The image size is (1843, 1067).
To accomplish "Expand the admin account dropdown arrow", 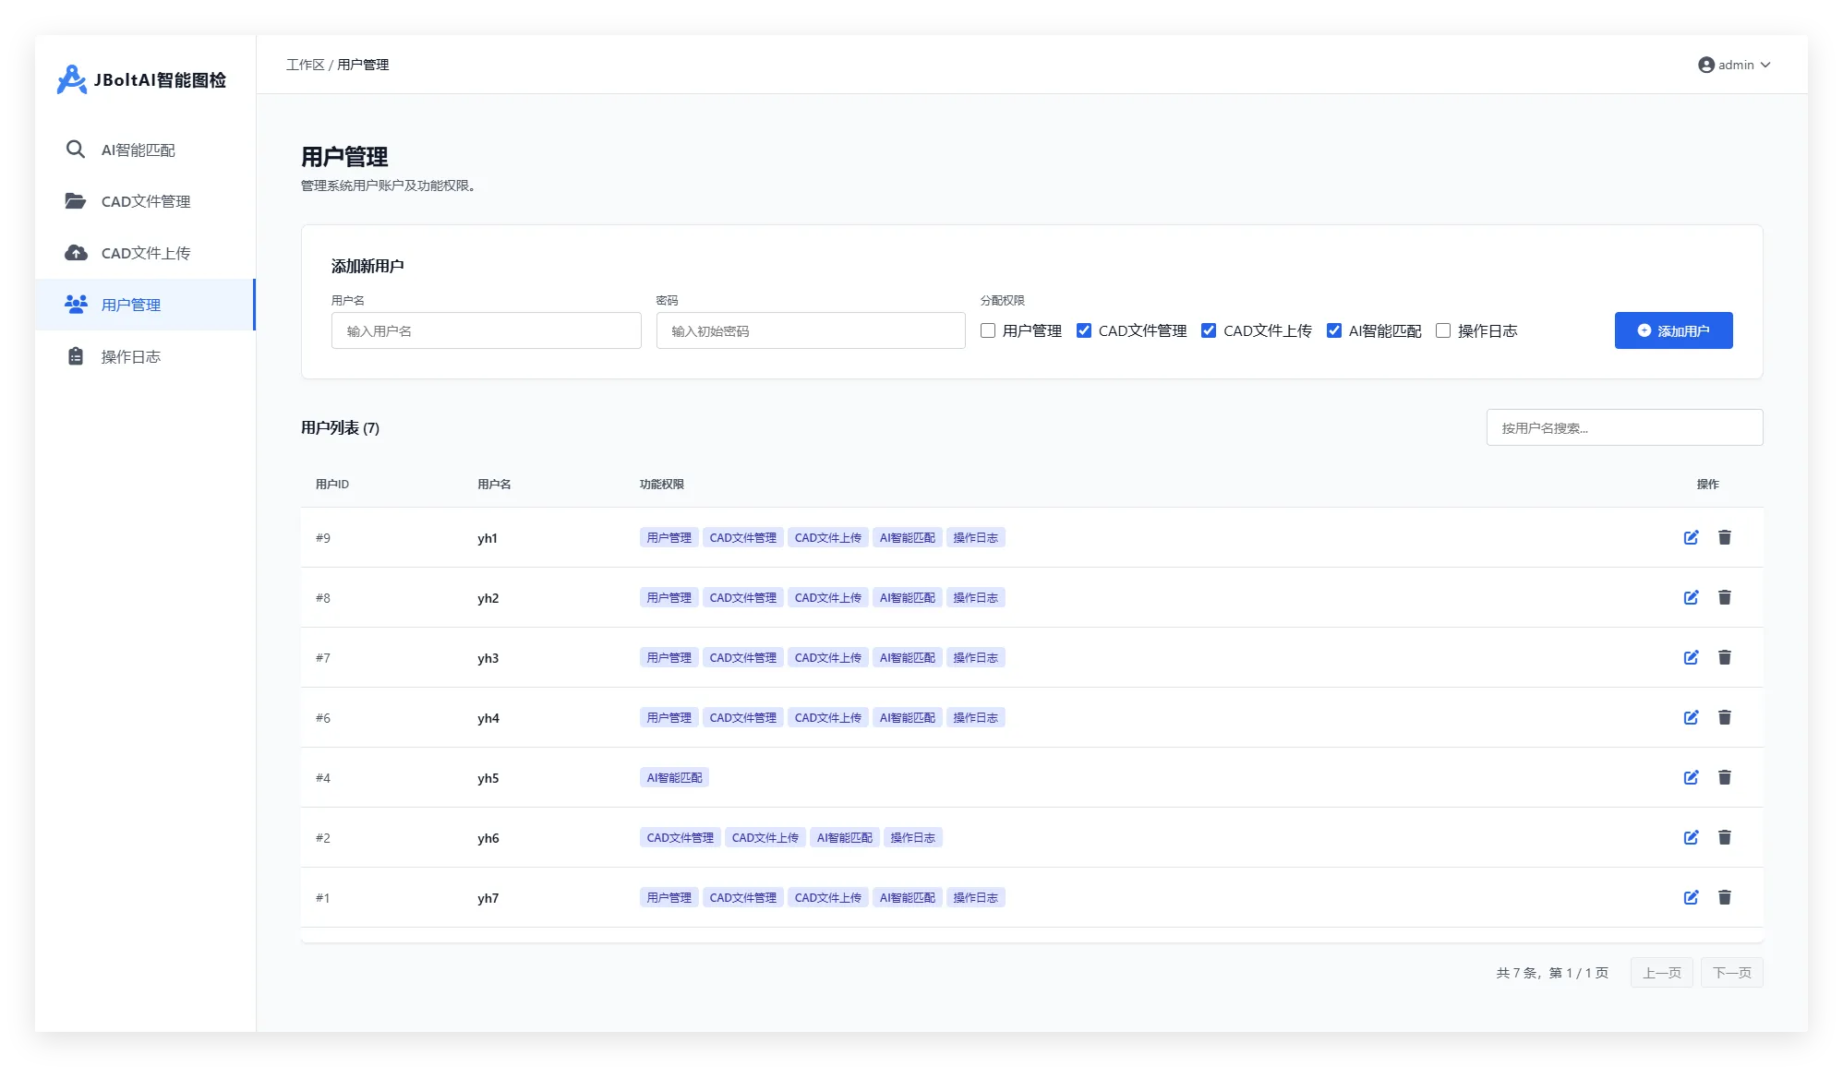I will (x=1765, y=65).
